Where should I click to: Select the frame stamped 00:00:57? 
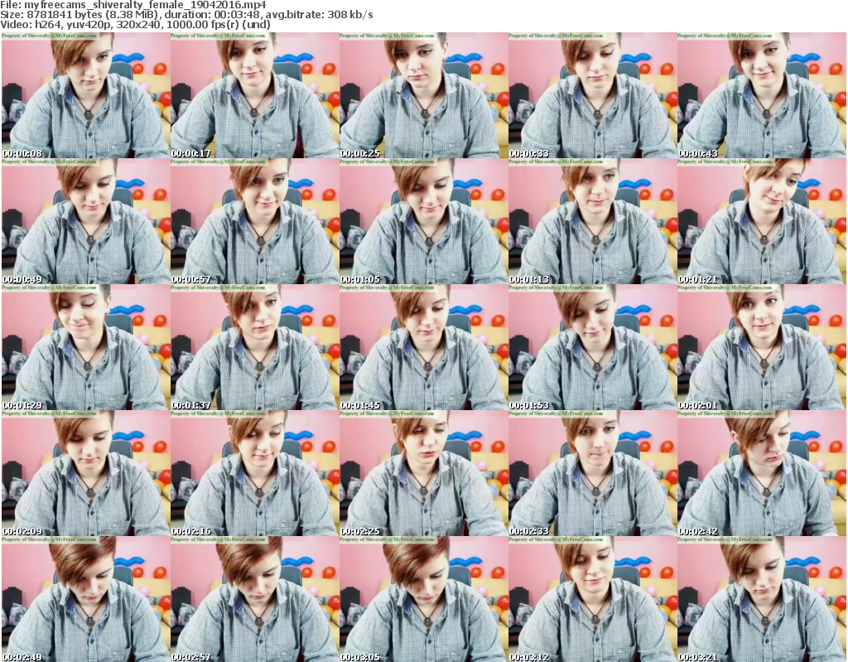tap(255, 222)
